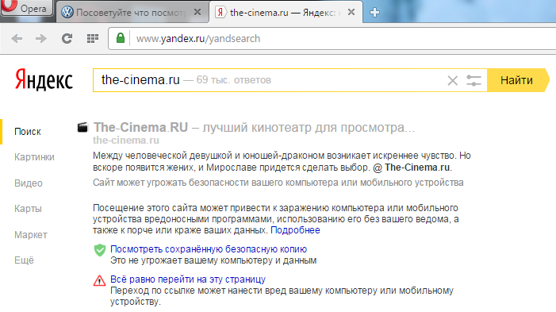The width and height of the screenshot is (556, 312).
Task: Select Видео in the sidebar
Action: 29,183
